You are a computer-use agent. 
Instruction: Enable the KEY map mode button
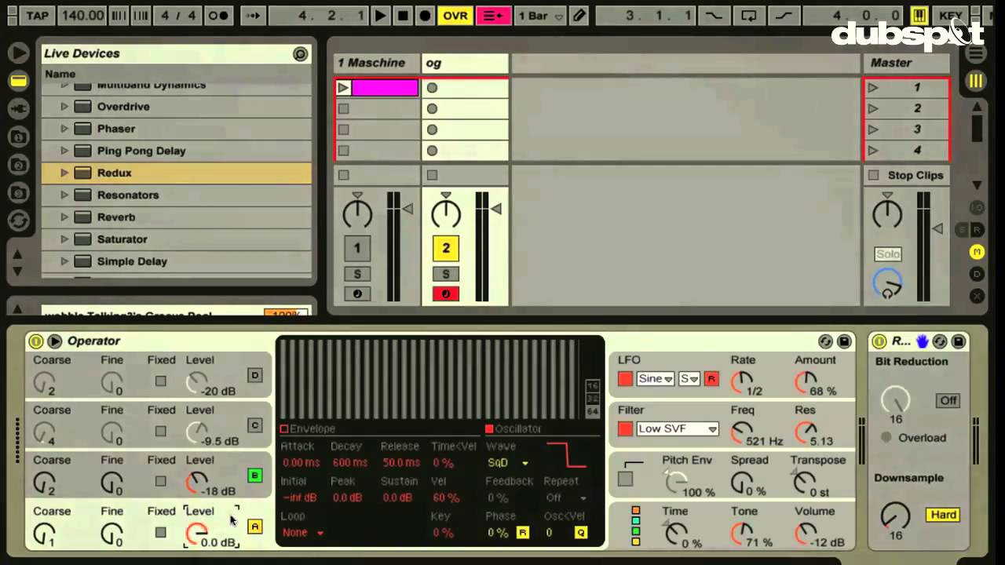(x=951, y=15)
